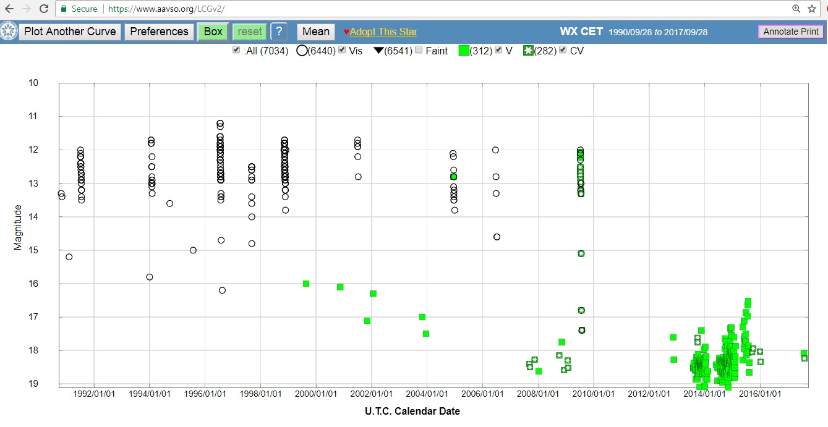Click the Annotate Print button
828x427 pixels.
[x=791, y=32]
